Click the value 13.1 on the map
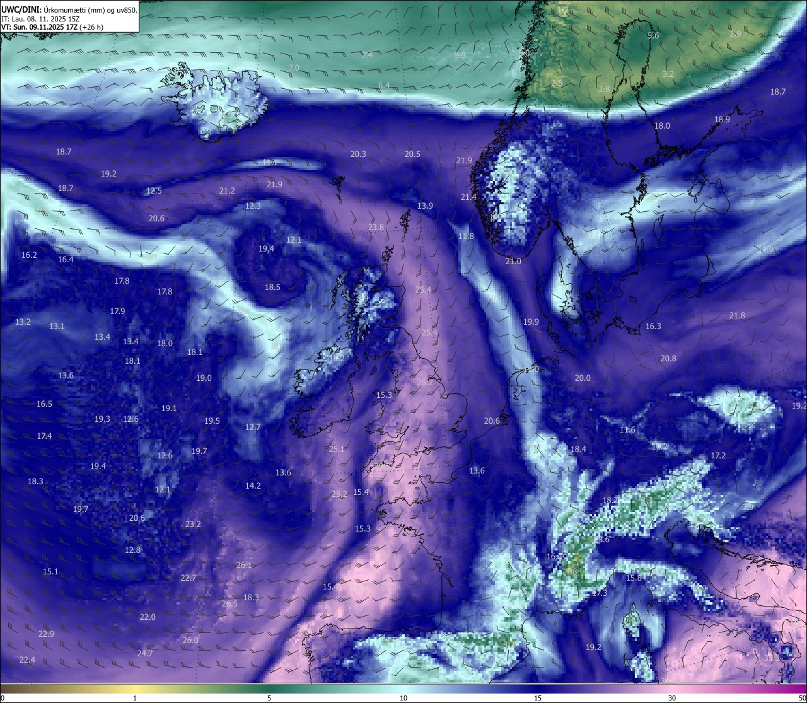807x703 pixels. [57, 326]
